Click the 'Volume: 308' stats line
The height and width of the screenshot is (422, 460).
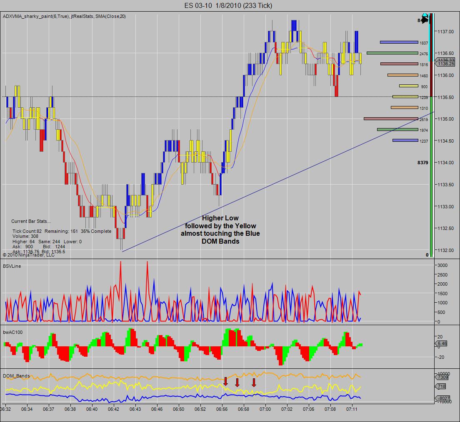point(25,236)
